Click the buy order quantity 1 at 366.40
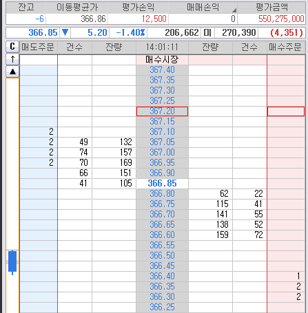The height and width of the screenshot is (313, 308). click(286, 276)
